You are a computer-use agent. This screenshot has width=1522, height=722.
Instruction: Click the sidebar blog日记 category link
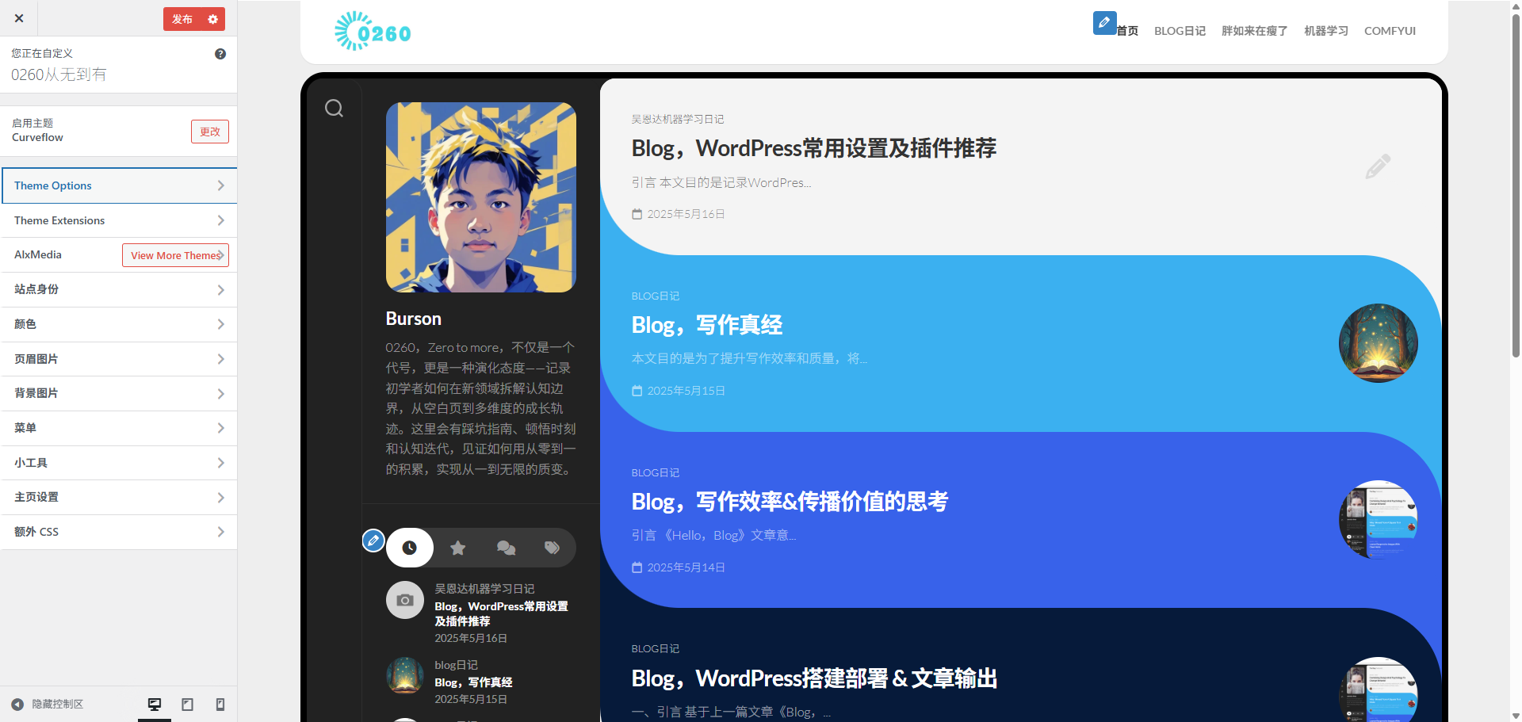tap(456, 665)
